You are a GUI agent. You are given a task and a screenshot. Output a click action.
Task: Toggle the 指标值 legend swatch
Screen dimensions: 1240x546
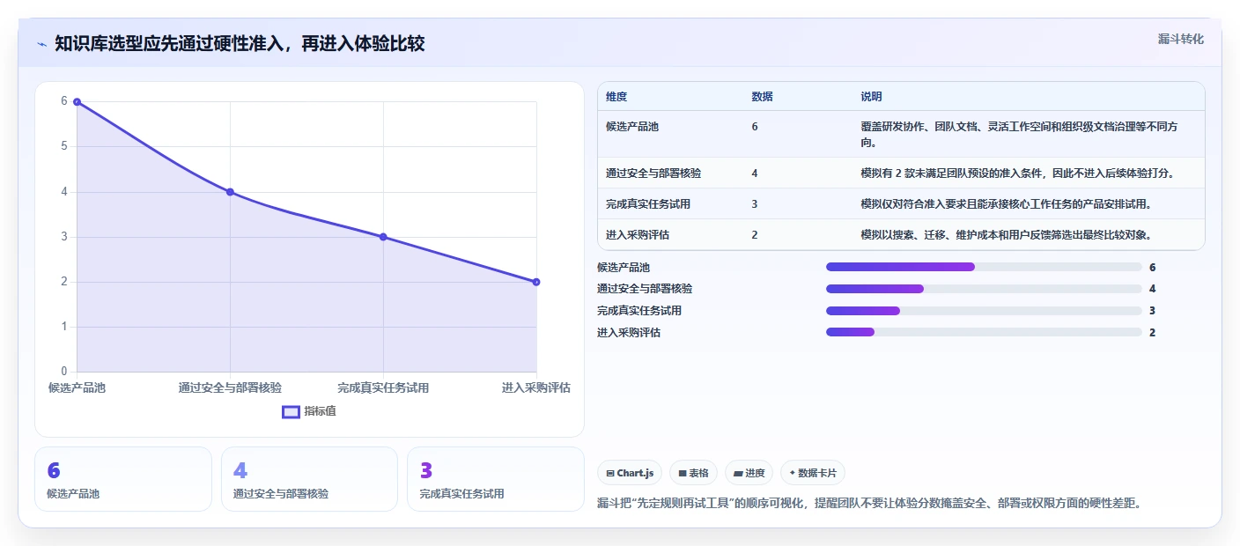(x=291, y=411)
